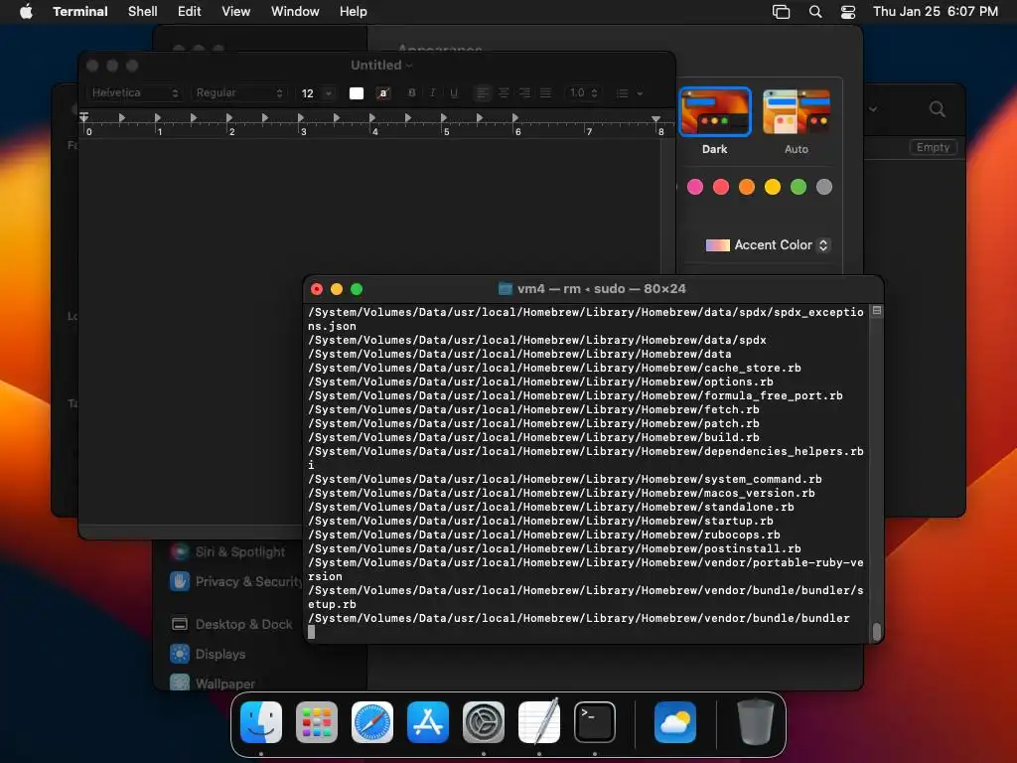Launch Safari from the Dock
Image resolution: width=1017 pixels, height=763 pixels.
point(372,721)
